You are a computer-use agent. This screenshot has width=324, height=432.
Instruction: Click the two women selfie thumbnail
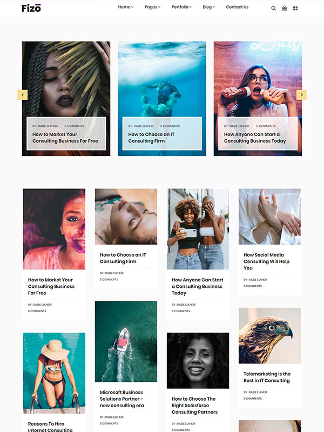point(198,229)
